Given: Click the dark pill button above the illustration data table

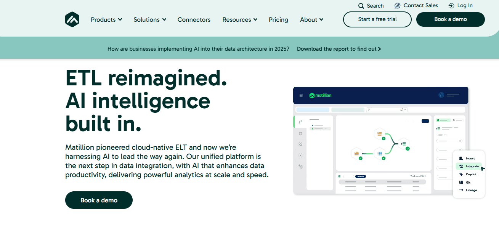Looking at the screenshot, I should (x=361, y=176).
